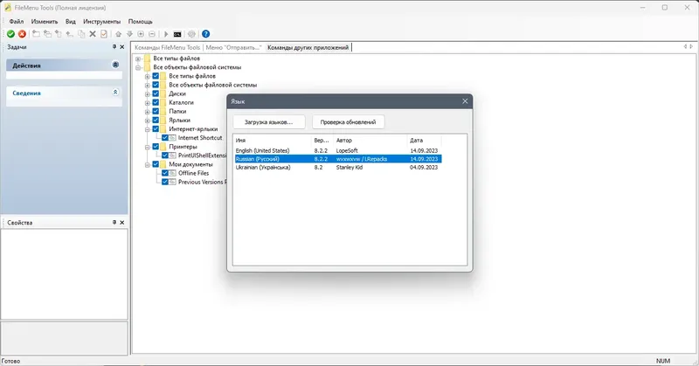Sort by the Дата column header
Screen dimensions: 699x366
425,140
